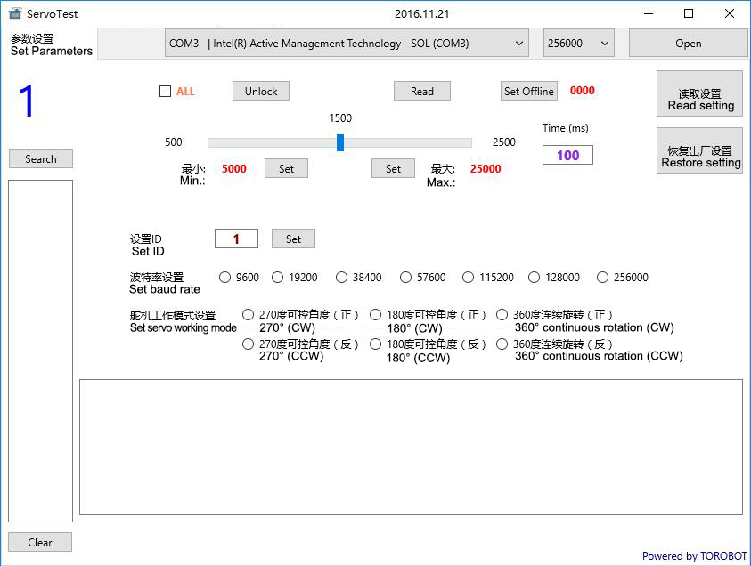Select the 115200 baud rate option

(x=469, y=278)
